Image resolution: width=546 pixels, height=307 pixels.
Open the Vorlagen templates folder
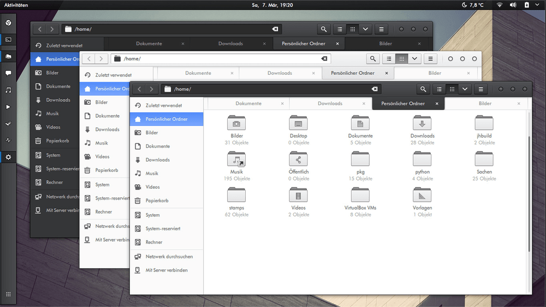tap(422, 195)
